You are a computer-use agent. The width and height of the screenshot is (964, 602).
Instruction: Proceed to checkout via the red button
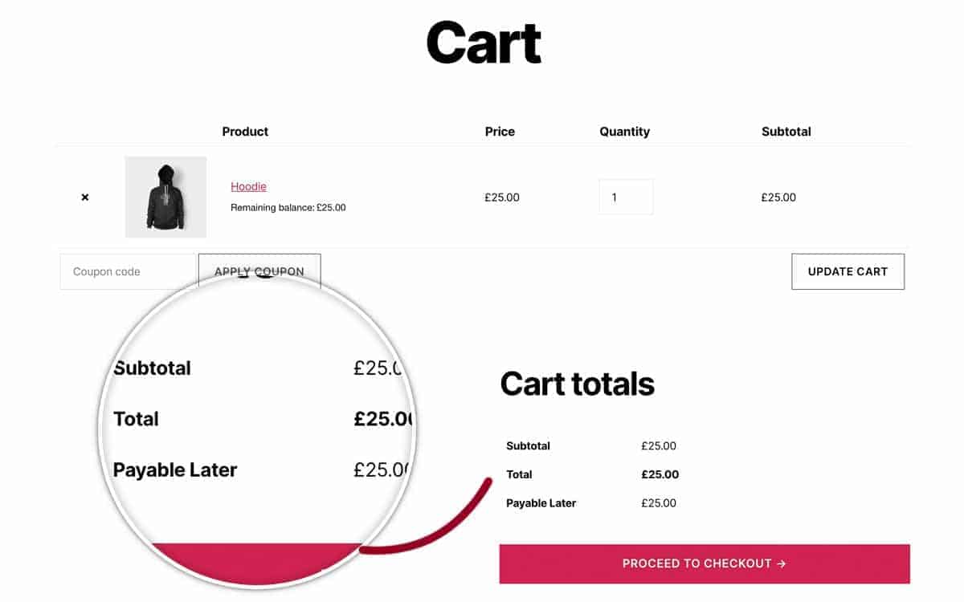tap(705, 563)
